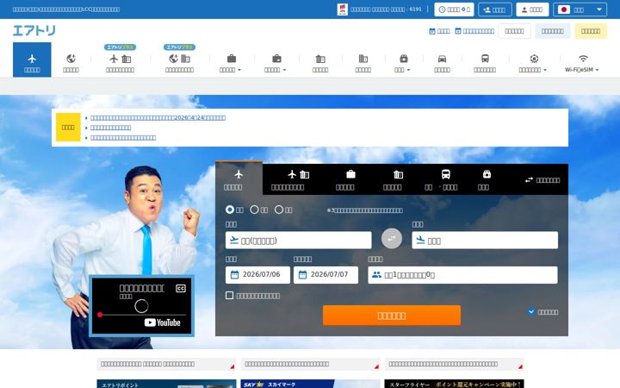Select the third trip-type radio button
620x388 pixels.
(x=279, y=210)
